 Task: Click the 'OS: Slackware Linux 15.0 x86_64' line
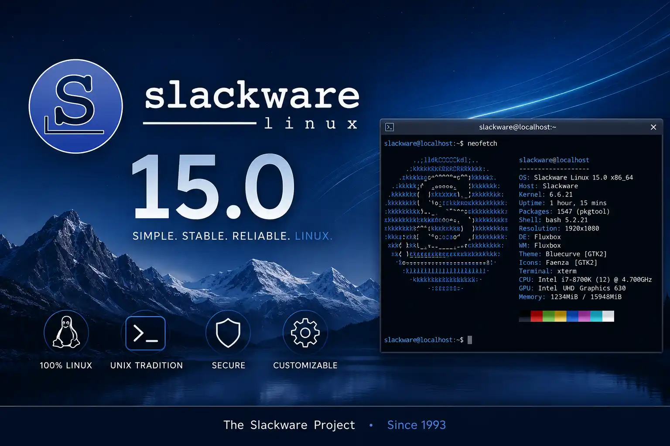576,177
